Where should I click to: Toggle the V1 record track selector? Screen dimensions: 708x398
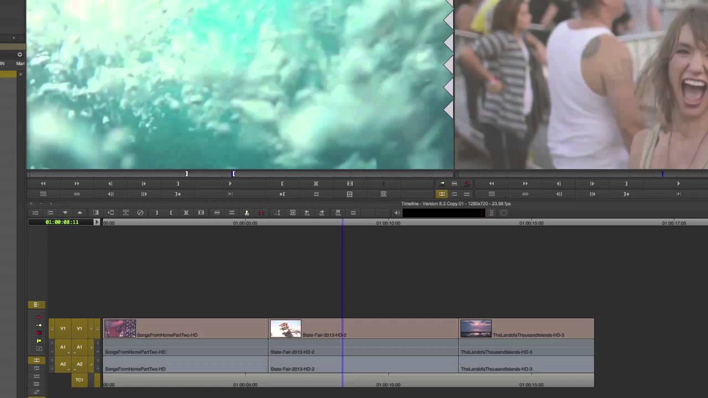[x=79, y=328]
